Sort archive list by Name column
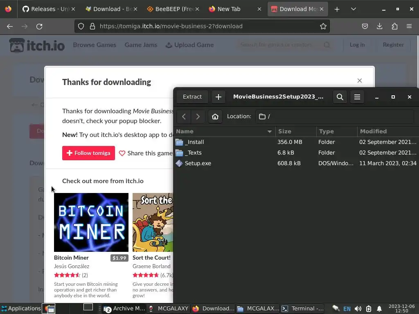 [x=224, y=131]
